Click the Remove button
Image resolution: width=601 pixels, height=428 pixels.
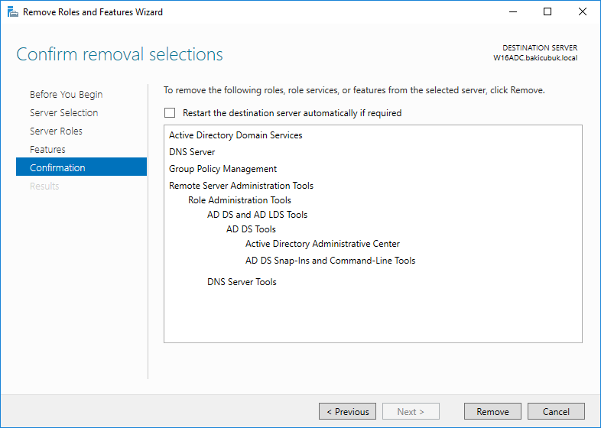pos(492,411)
